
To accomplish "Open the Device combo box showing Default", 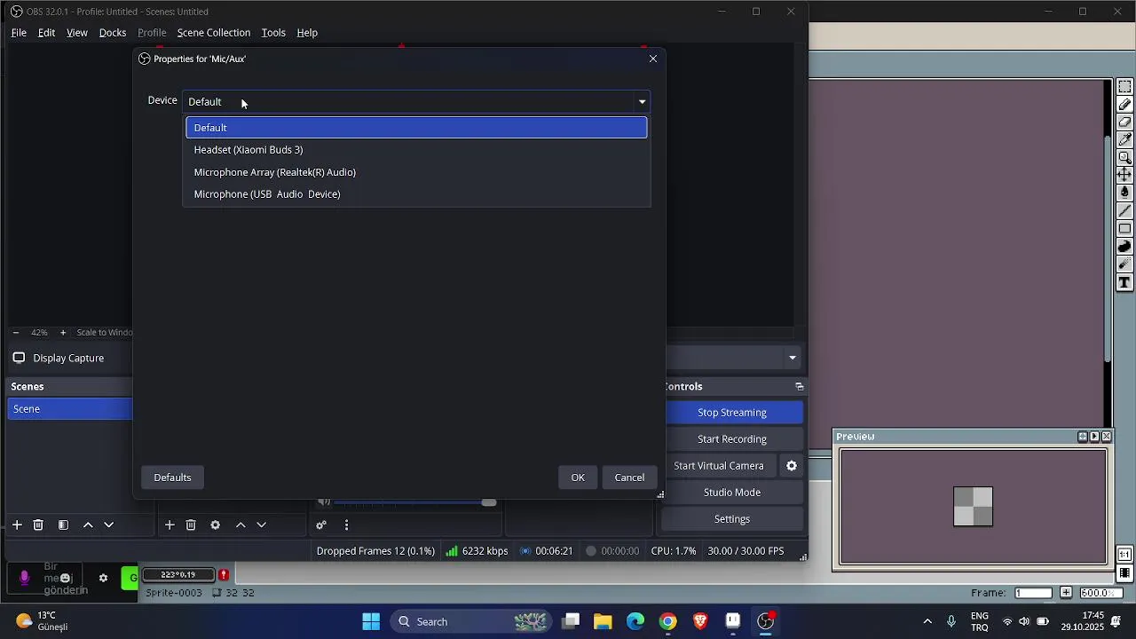I will tap(416, 101).
